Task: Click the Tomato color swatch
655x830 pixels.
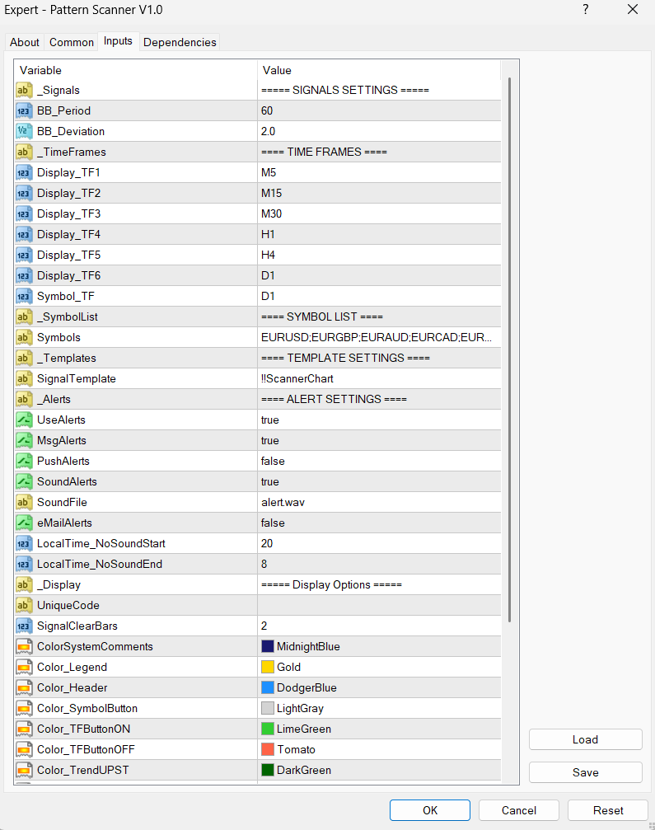Action: pos(268,749)
